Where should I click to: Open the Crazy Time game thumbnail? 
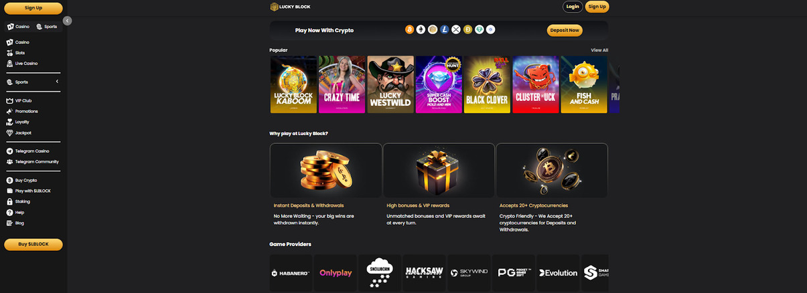click(x=342, y=84)
